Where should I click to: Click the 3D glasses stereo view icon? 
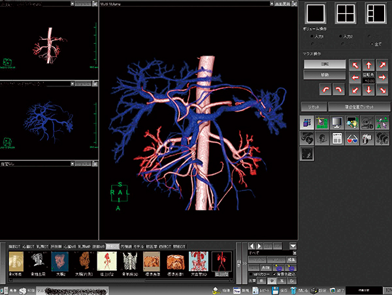point(353,137)
